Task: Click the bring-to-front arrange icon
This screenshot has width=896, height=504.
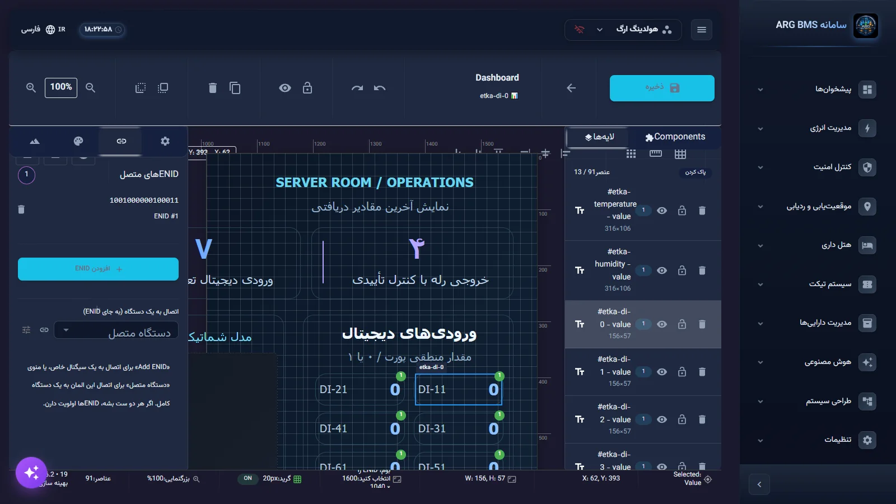Action: (163, 88)
